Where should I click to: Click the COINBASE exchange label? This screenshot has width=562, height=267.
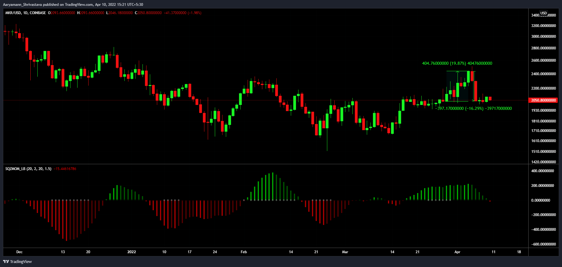[x=38, y=13]
